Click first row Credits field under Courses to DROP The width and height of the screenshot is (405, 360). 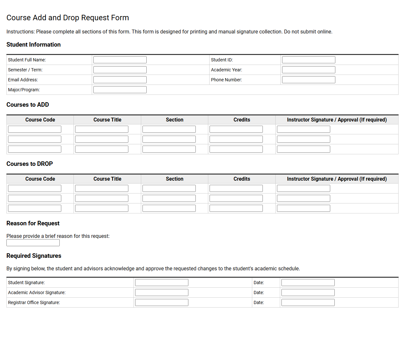tap(236, 188)
